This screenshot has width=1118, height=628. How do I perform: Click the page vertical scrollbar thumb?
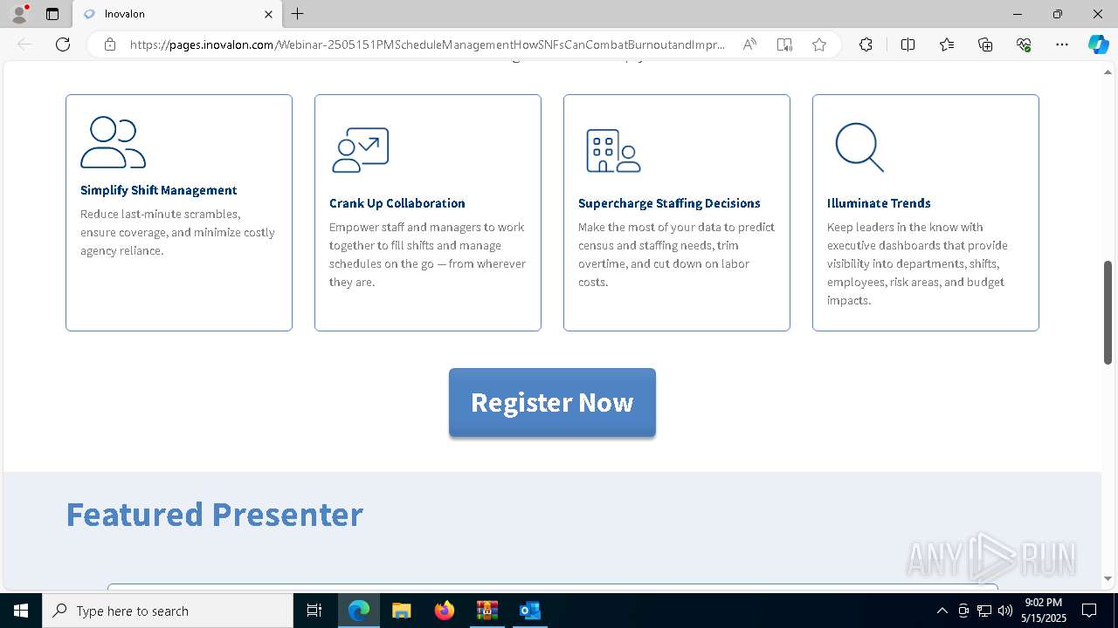pyautogui.click(x=1108, y=312)
